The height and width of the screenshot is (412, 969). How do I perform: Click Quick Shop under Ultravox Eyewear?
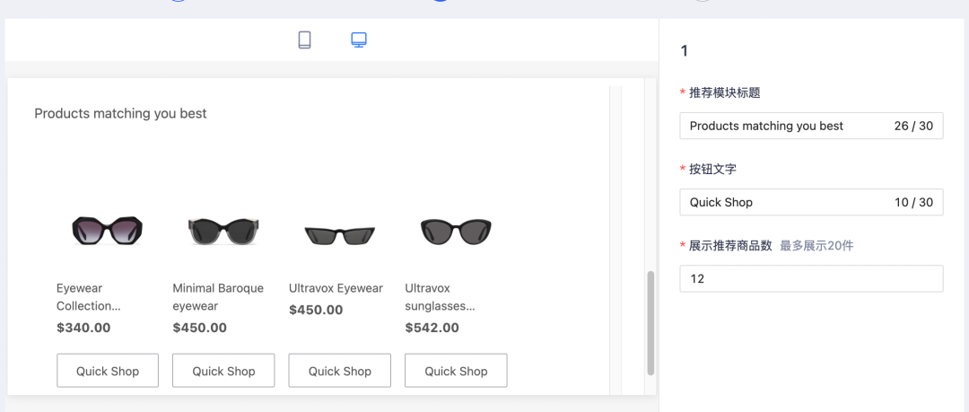click(x=340, y=371)
